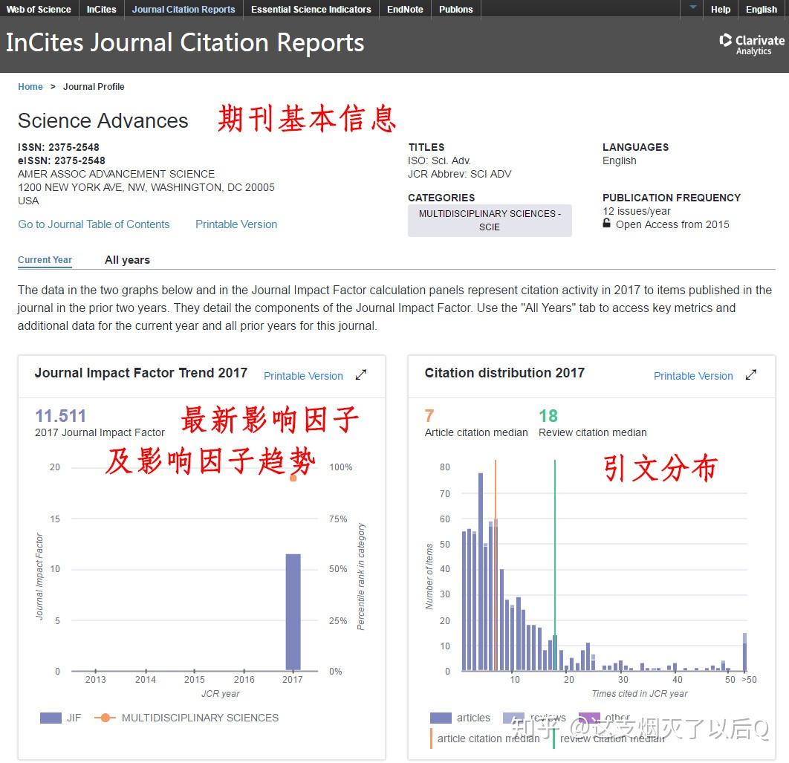
Task: Switch to the Current Year tab
Action: coord(45,260)
